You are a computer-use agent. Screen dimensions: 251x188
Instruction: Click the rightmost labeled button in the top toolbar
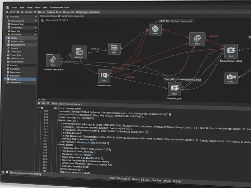coord(94,12)
